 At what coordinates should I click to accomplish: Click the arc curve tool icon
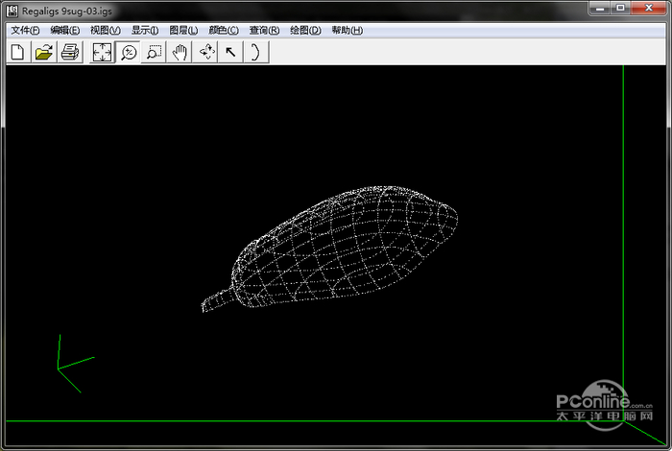click(255, 52)
